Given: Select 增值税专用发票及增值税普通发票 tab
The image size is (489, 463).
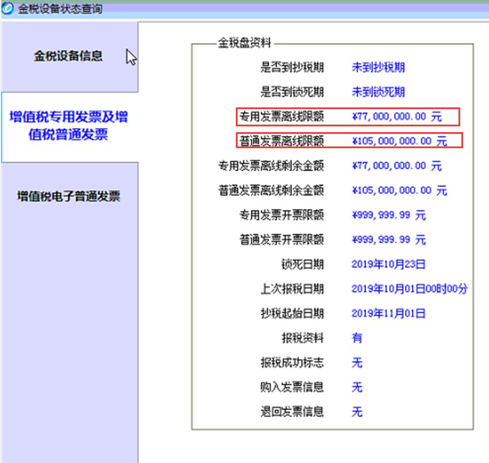Looking at the screenshot, I should pos(70,126).
